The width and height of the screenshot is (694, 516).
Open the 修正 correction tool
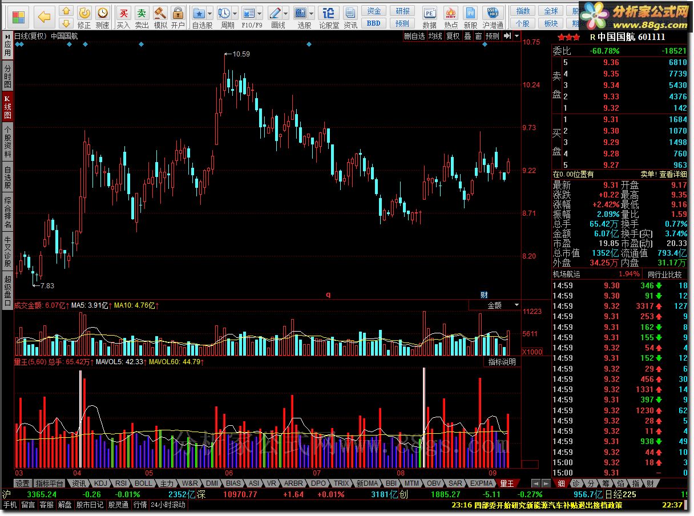click(x=84, y=17)
